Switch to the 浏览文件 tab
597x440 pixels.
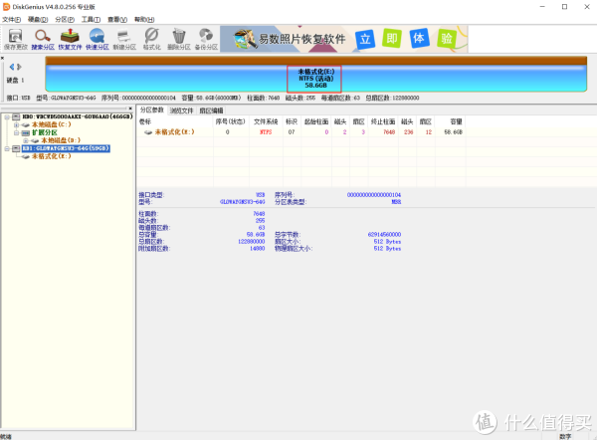(x=181, y=110)
